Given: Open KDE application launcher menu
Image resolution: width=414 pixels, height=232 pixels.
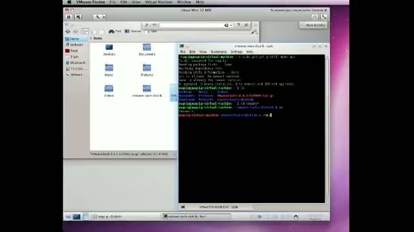Looking at the screenshot, I should coord(68,217).
